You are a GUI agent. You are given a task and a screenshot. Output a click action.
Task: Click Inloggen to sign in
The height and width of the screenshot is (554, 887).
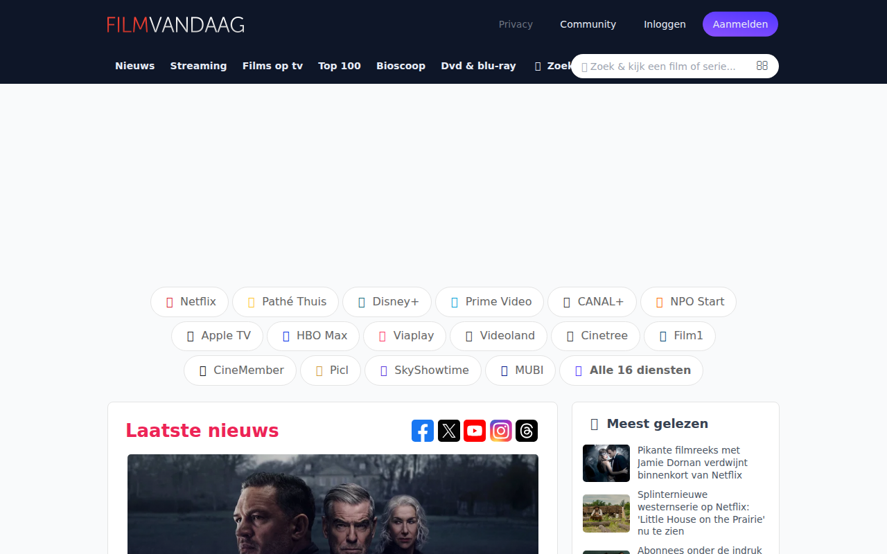coord(665,24)
